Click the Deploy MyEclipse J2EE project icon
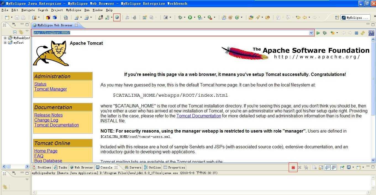The width and height of the screenshot is (376, 195). [101, 17]
